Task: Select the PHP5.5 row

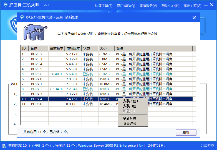Action: (107, 69)
